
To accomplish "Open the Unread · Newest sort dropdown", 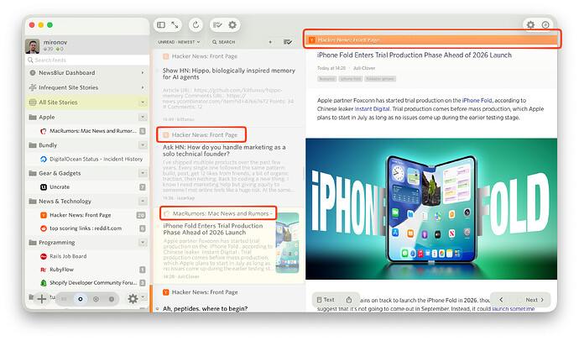I will click(x=179, y=42).
